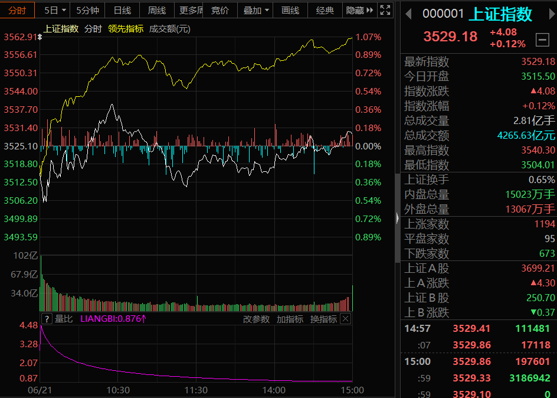Click the 06/21 date label
The height and width of the screenshot is (398, 557).
click(x=40, y=390)
